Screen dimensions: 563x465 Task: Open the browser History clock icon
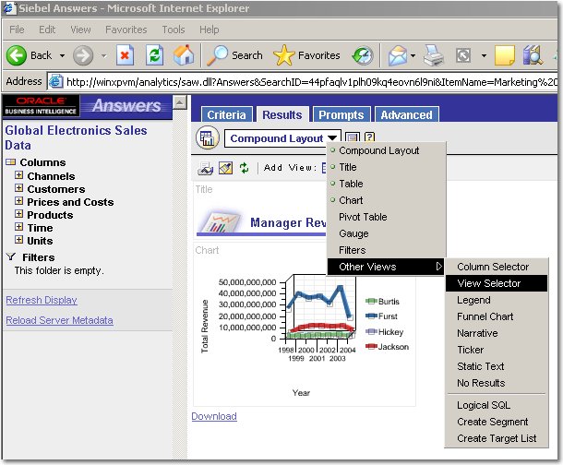(363, 55)
